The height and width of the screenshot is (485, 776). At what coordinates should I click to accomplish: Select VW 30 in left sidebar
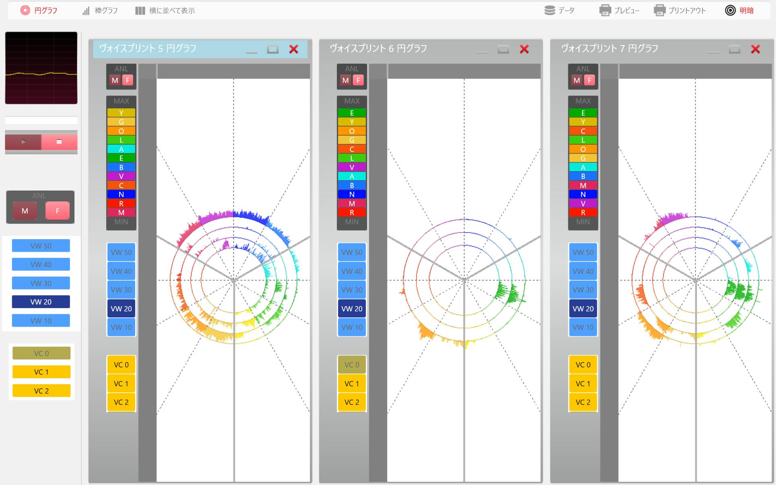pyautogui.click(x=41, y=283)
